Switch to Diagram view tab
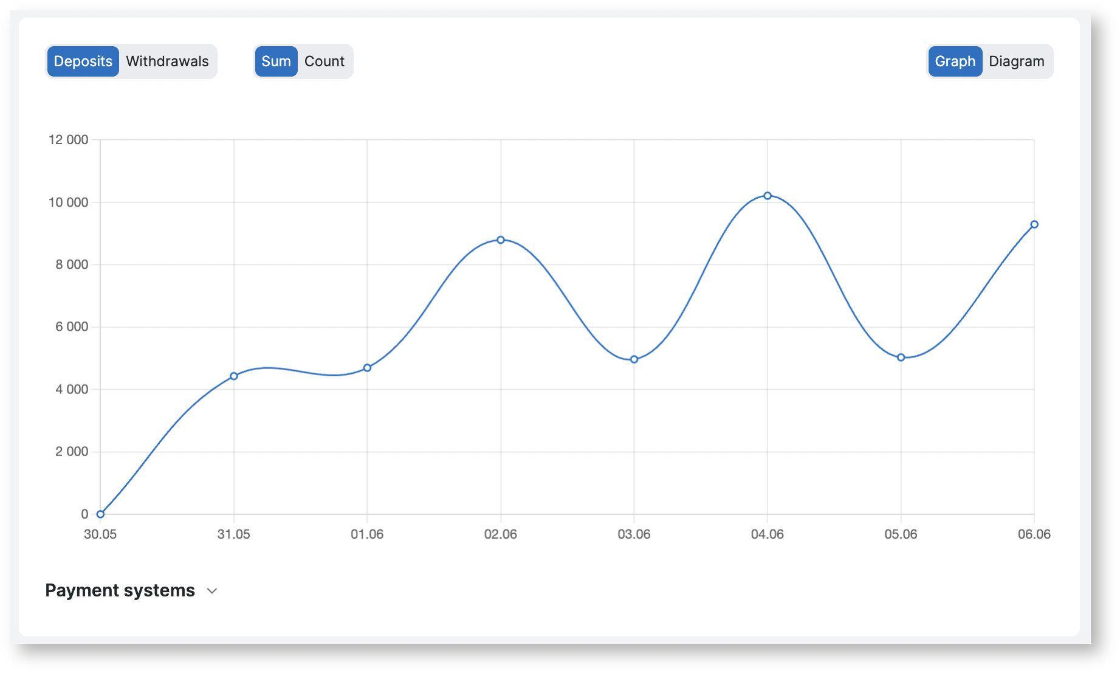The width and height of the screenshot is (1120, 673). pos(1016,61)
